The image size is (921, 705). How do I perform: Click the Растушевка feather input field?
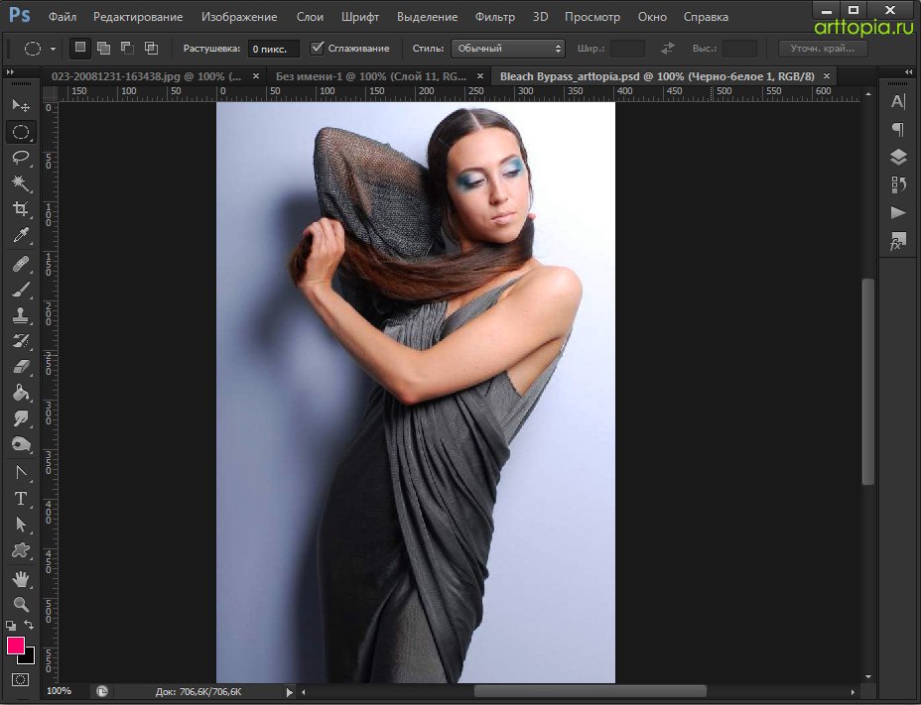[272, 48]
